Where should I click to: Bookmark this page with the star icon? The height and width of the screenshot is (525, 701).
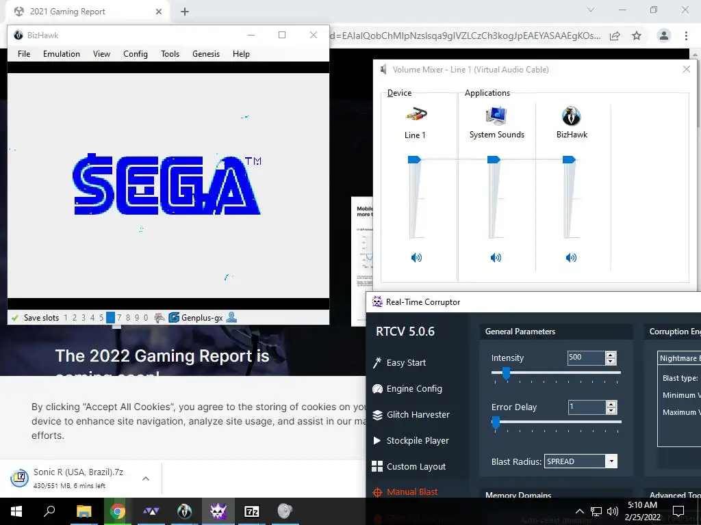(637, 36)
